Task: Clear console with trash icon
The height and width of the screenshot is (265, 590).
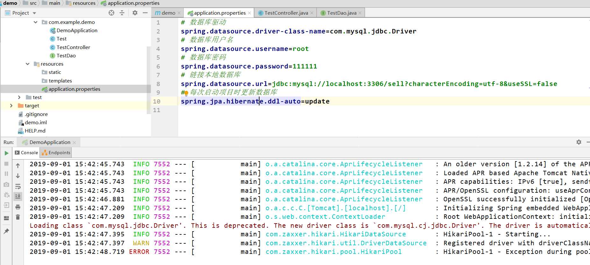Action: (18, 217)
